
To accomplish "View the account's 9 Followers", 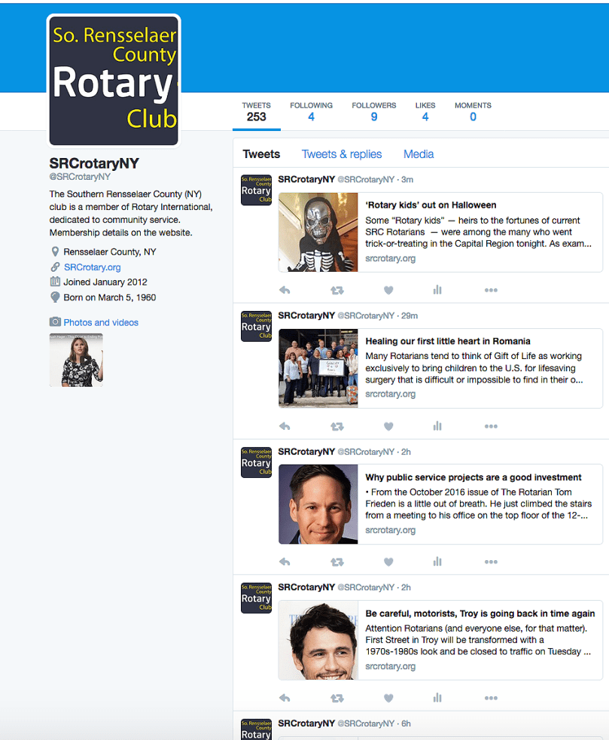I will pos(374,111).
